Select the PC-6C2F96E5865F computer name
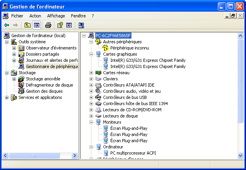246x170 pixels. [x=113, y=36]
